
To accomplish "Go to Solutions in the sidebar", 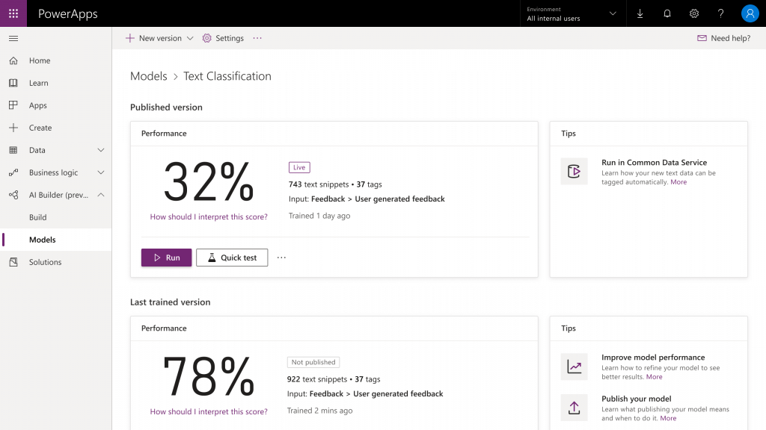I will [x=45, y=262].
